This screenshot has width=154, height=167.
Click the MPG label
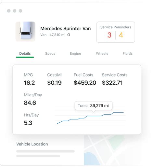(x=28, y=75)
